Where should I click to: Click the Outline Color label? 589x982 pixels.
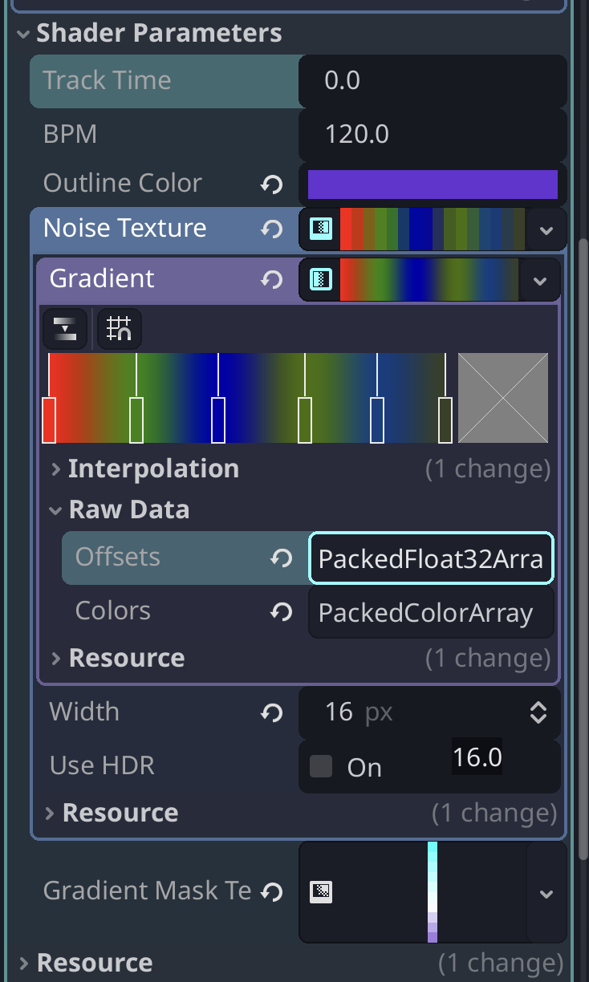pyautogui.click(x=122, y=183)
